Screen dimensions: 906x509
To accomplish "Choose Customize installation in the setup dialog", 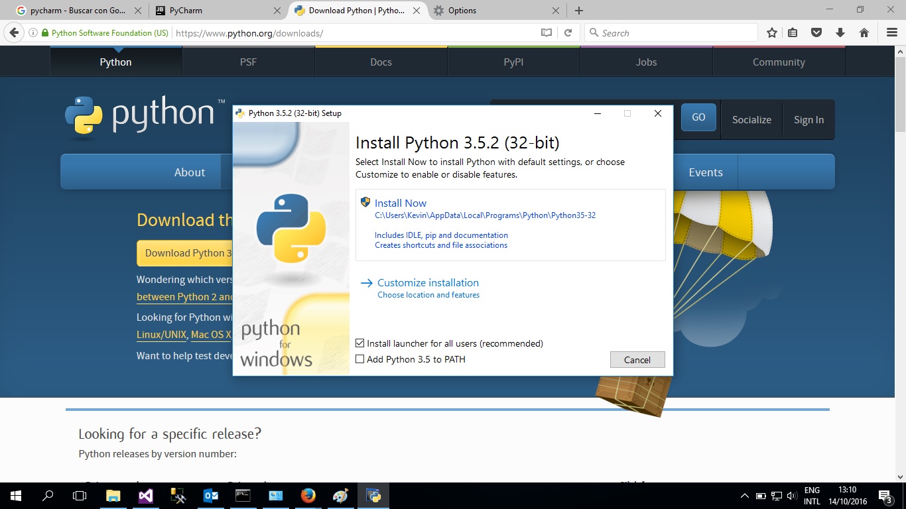I will [427, 282].
